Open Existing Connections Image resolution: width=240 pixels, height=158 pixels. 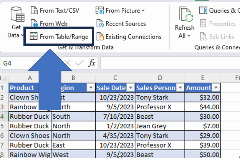tap(129, 37)
